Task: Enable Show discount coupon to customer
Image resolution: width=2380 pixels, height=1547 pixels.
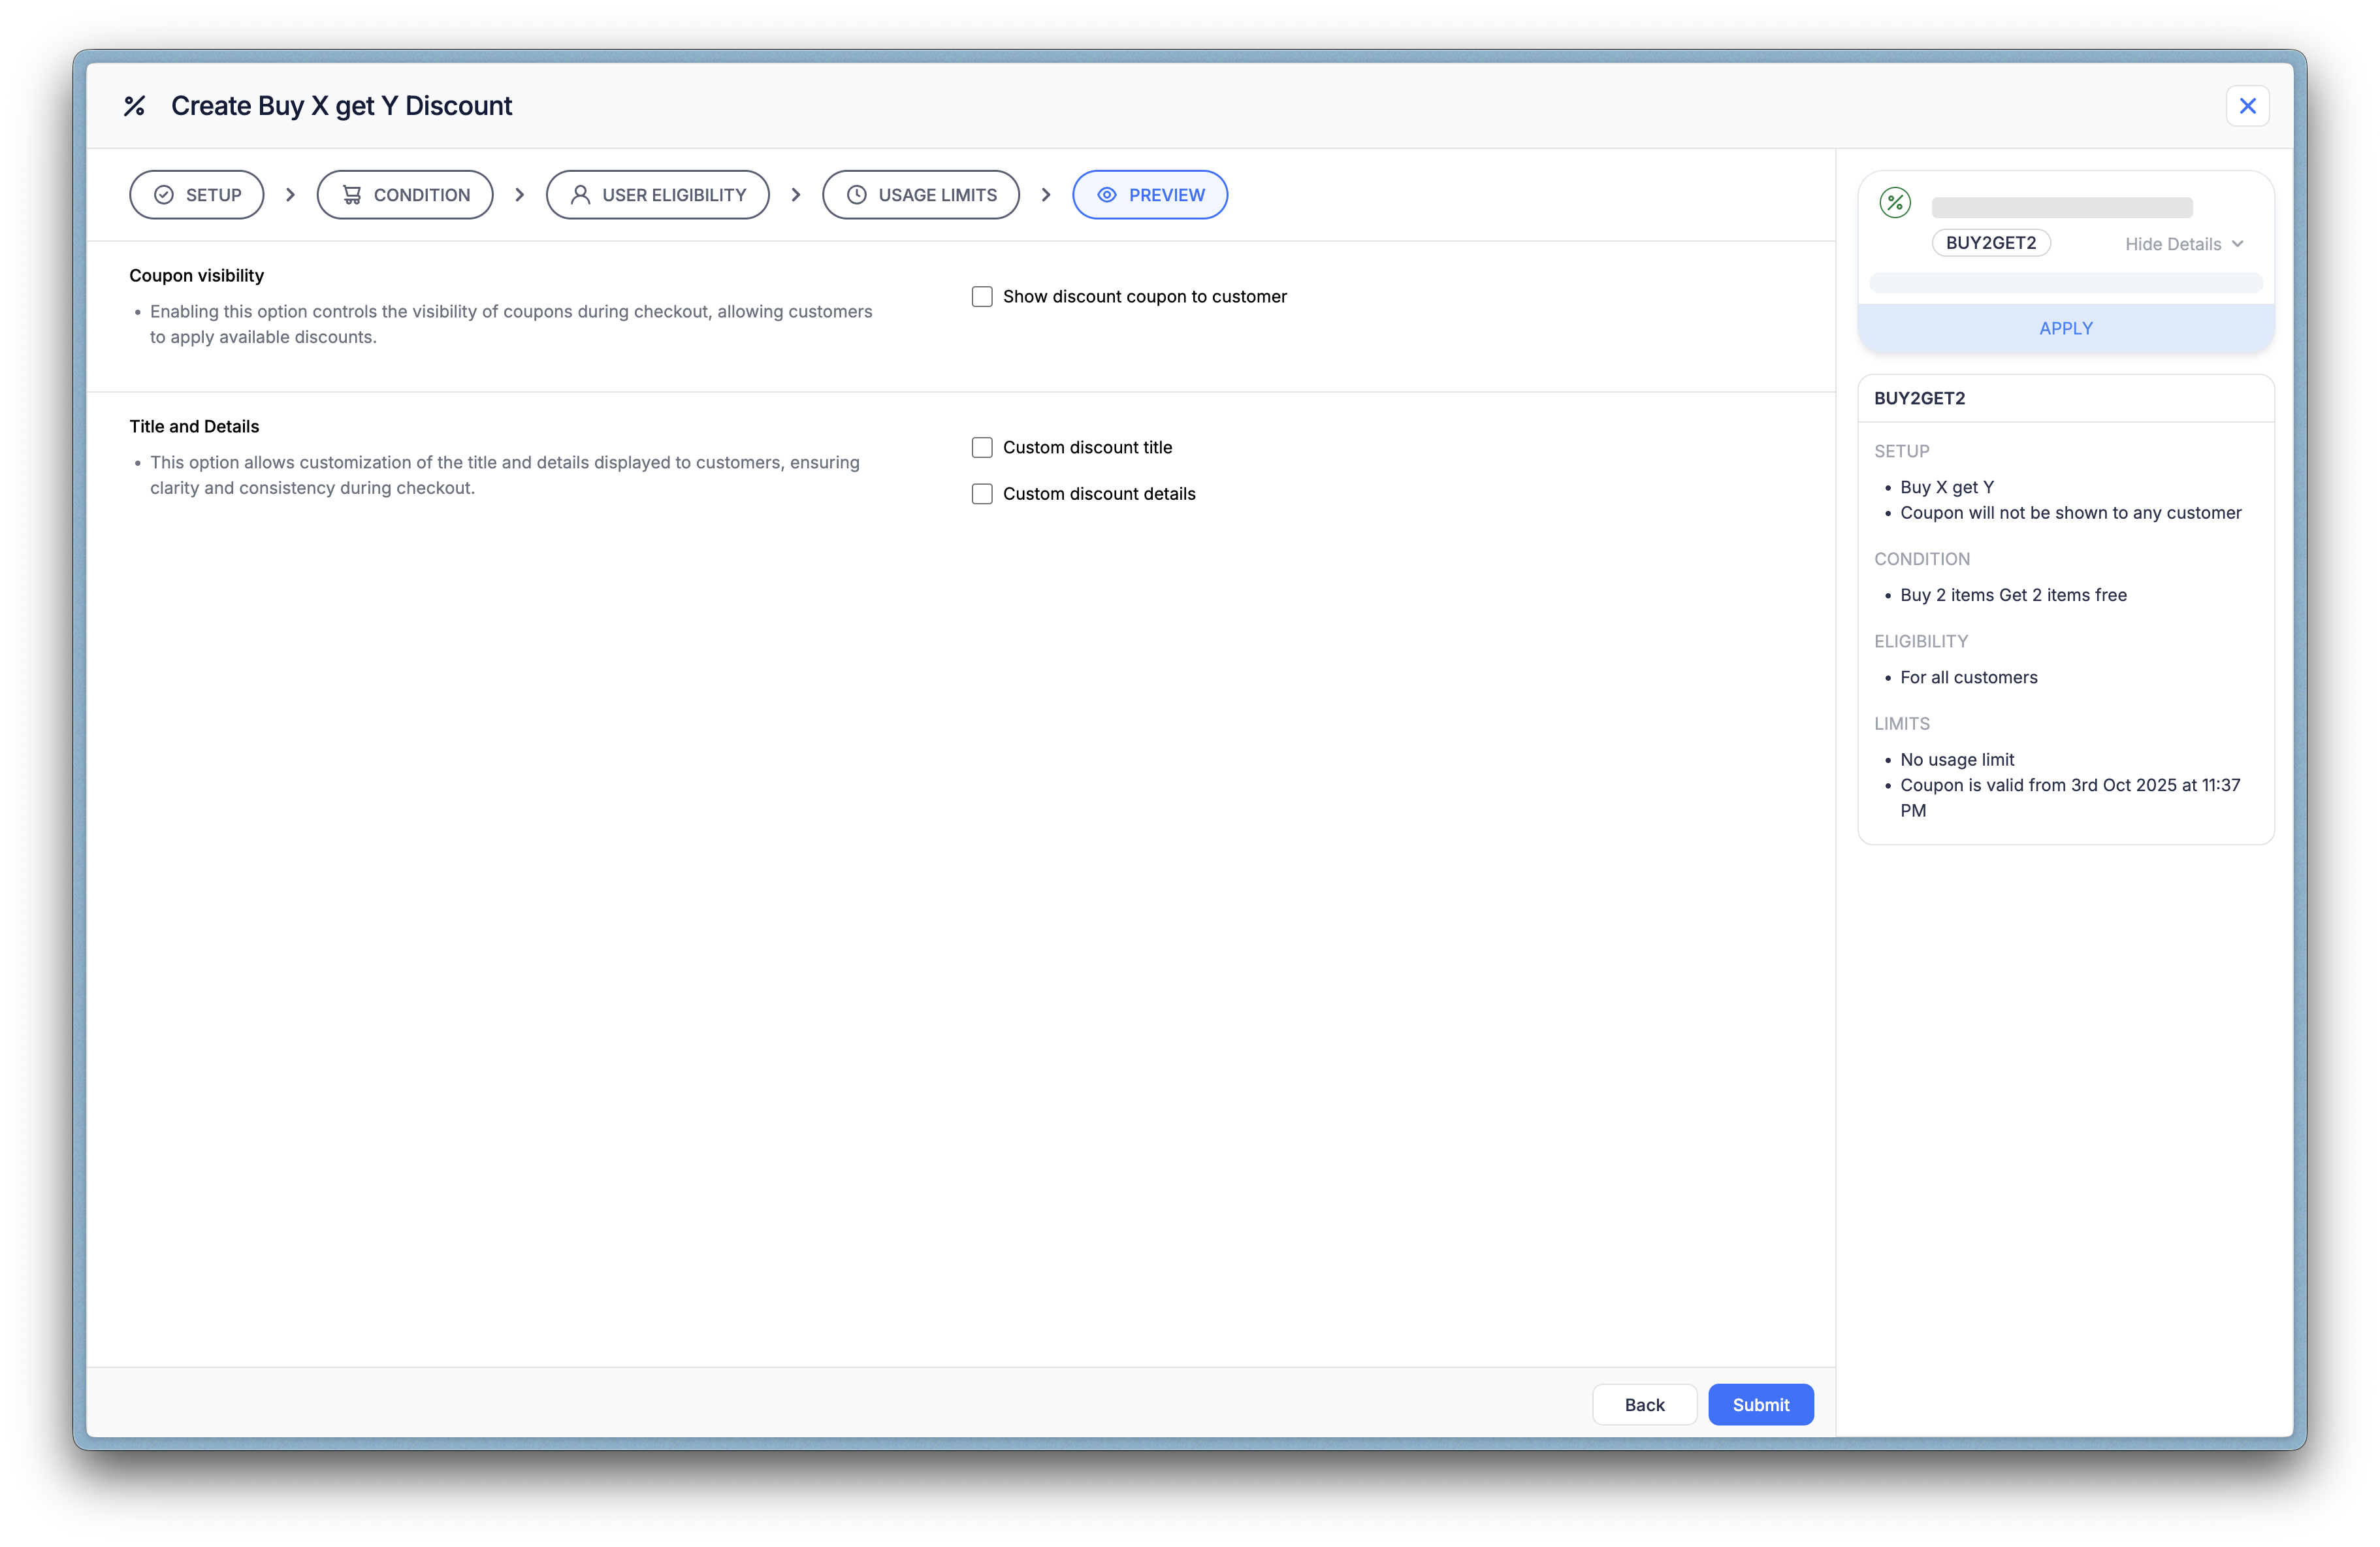Action: pos(982,297)
